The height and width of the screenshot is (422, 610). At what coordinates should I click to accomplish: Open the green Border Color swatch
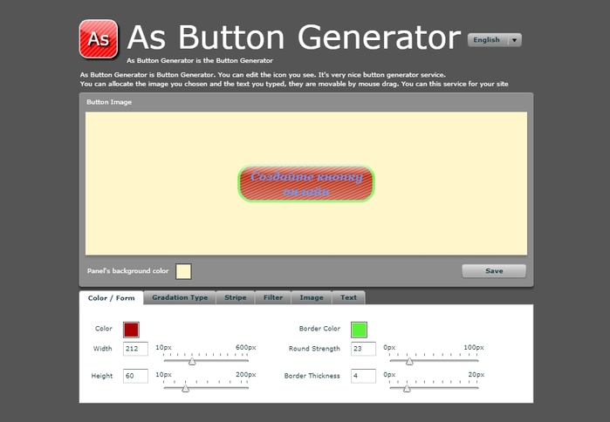(359, 330)
